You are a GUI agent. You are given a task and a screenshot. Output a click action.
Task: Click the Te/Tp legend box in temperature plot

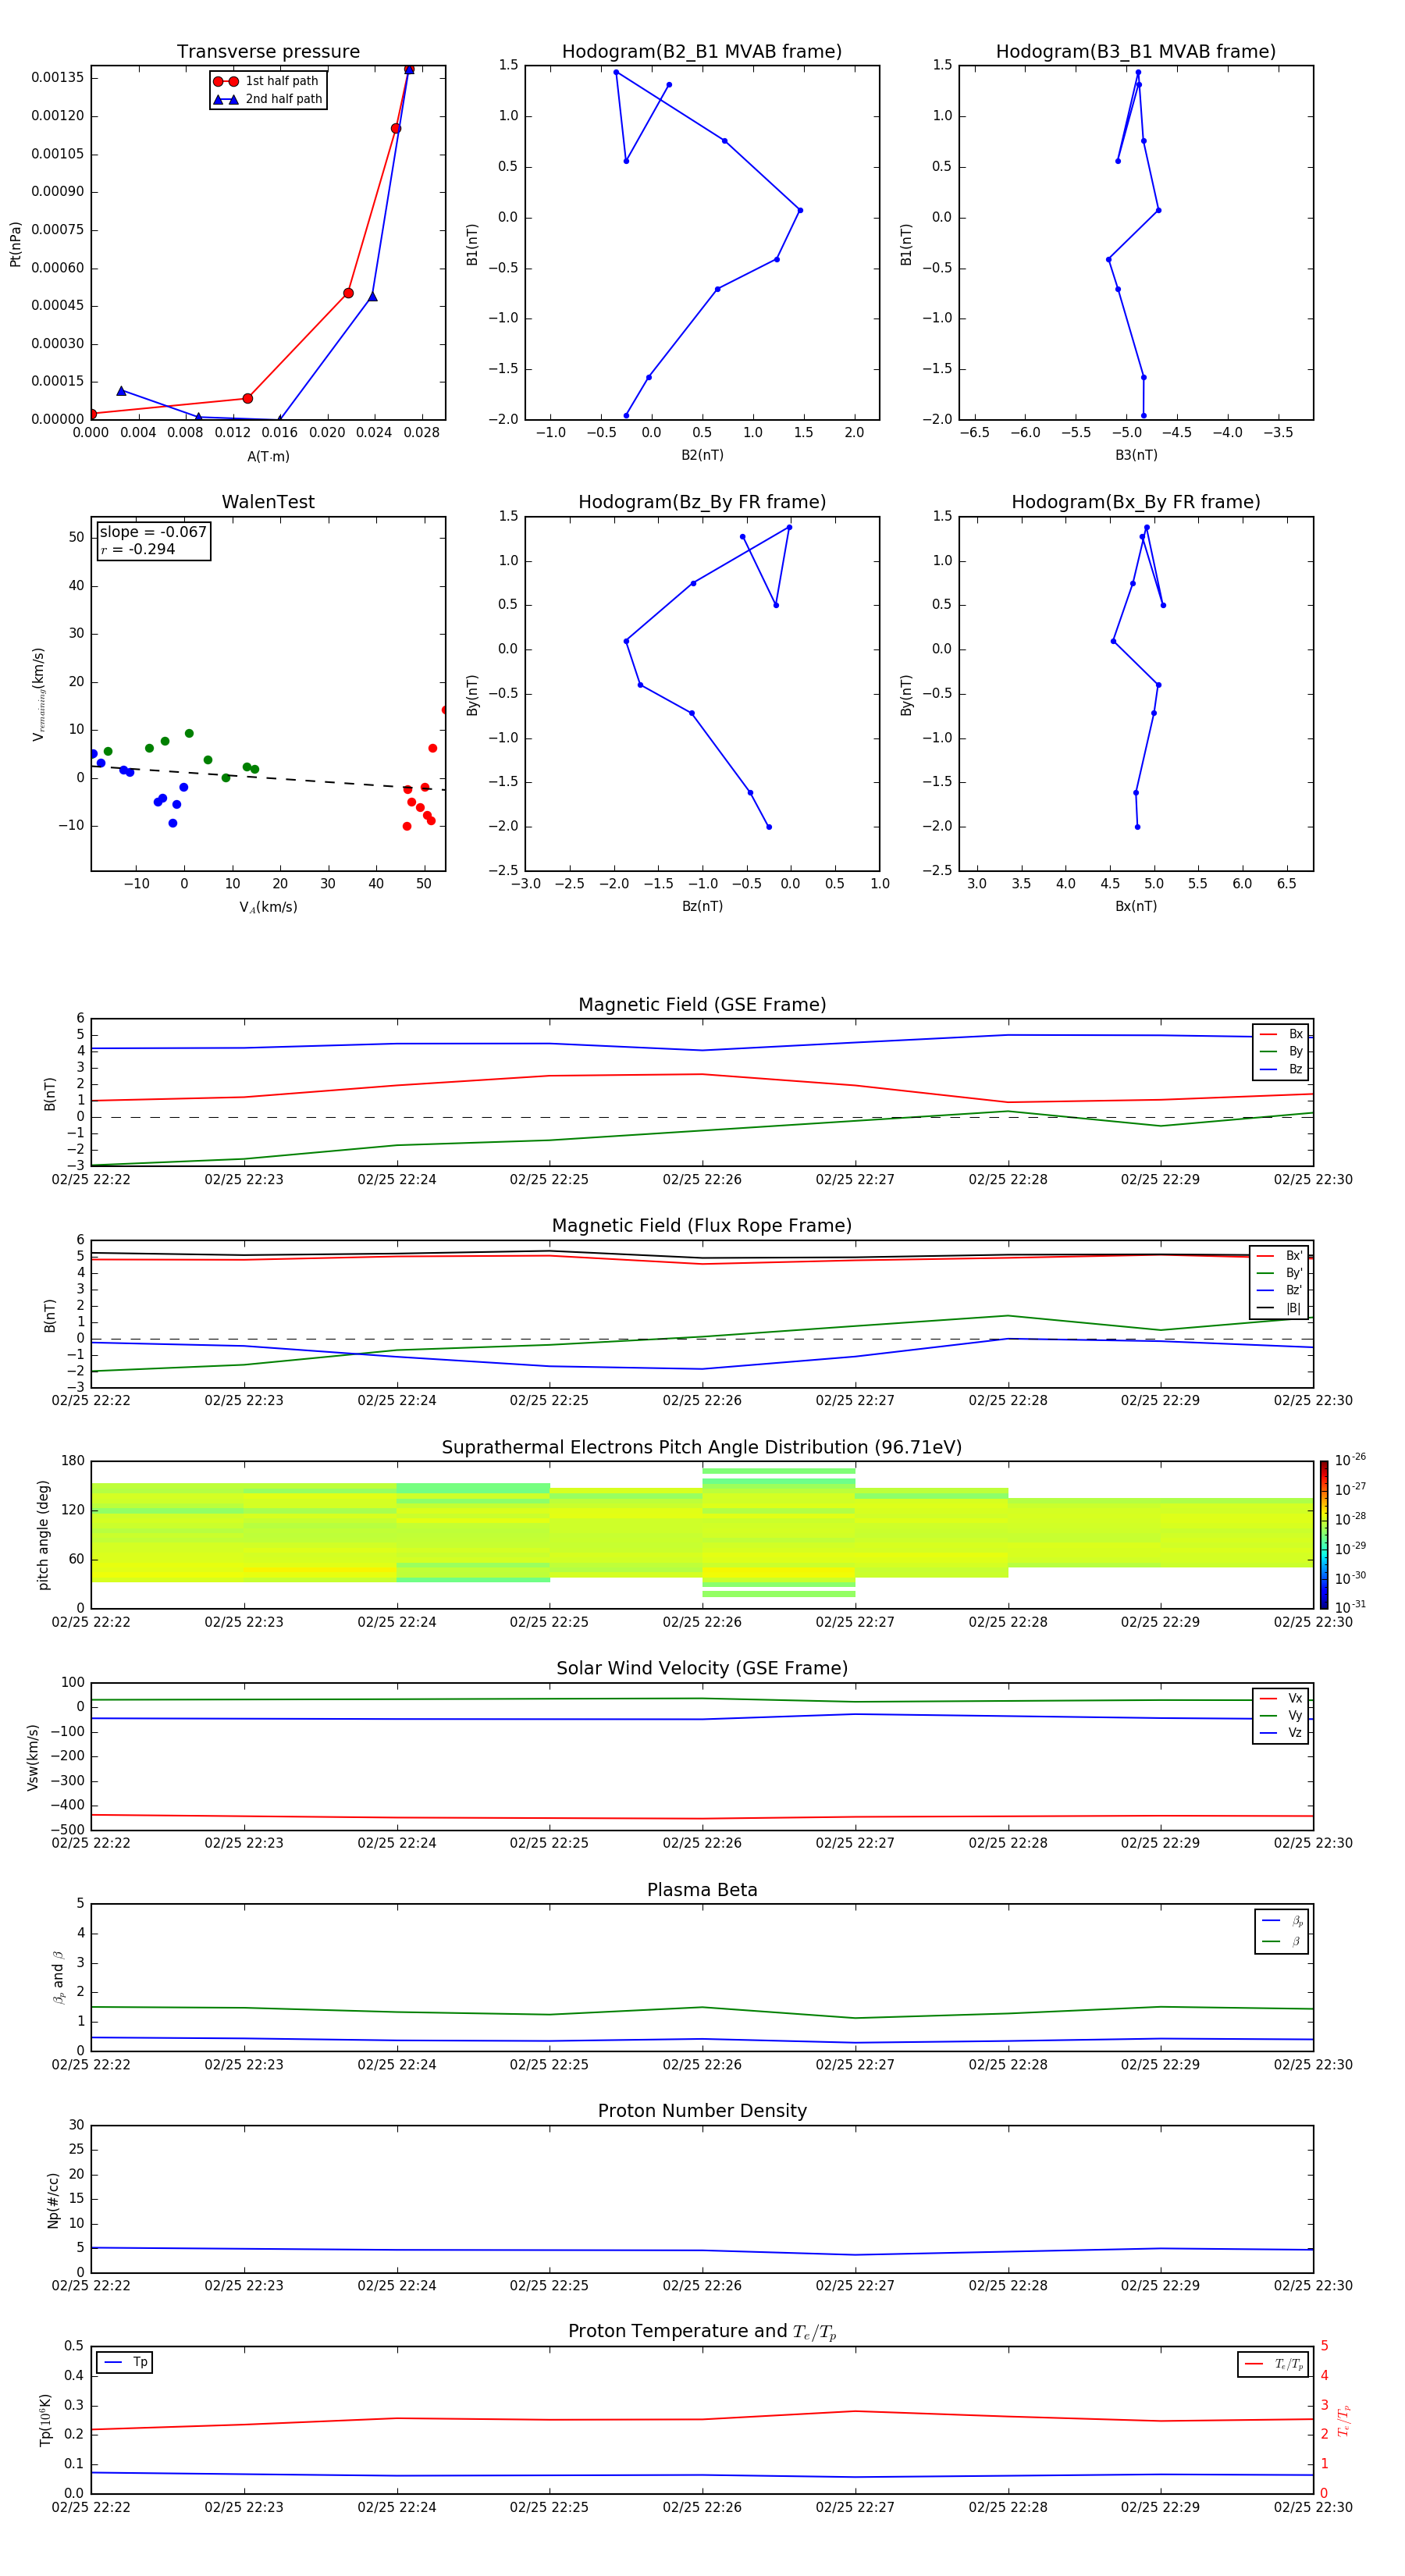pos(1273,2364)
